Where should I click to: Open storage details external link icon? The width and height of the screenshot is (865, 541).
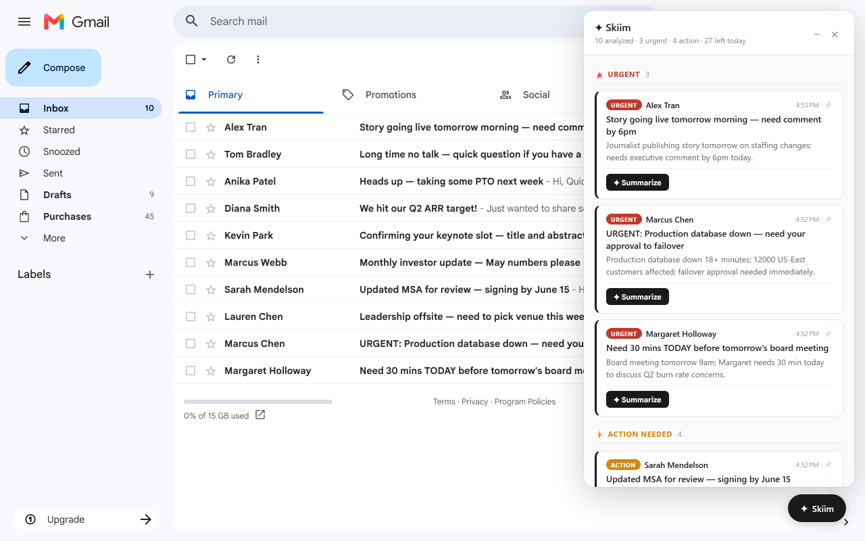[x=260, y=415]
